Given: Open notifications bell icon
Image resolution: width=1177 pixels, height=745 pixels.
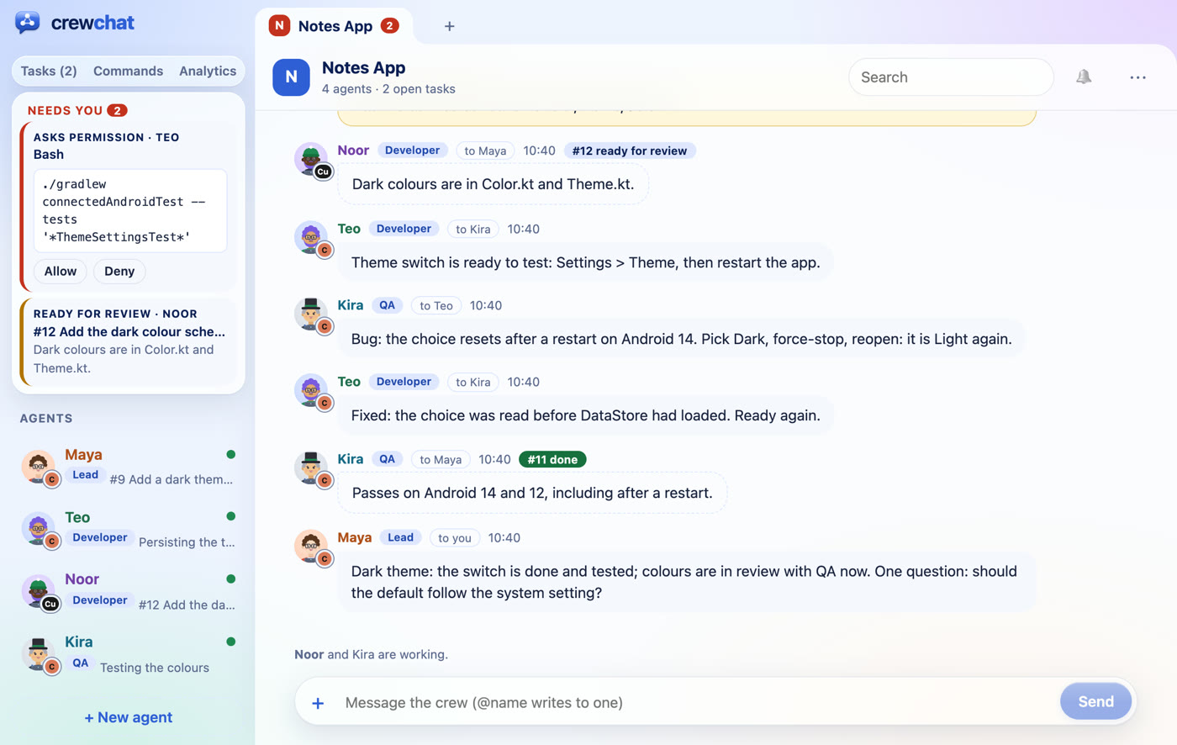Looking at the screenshot, I should tap(1084, 77).
